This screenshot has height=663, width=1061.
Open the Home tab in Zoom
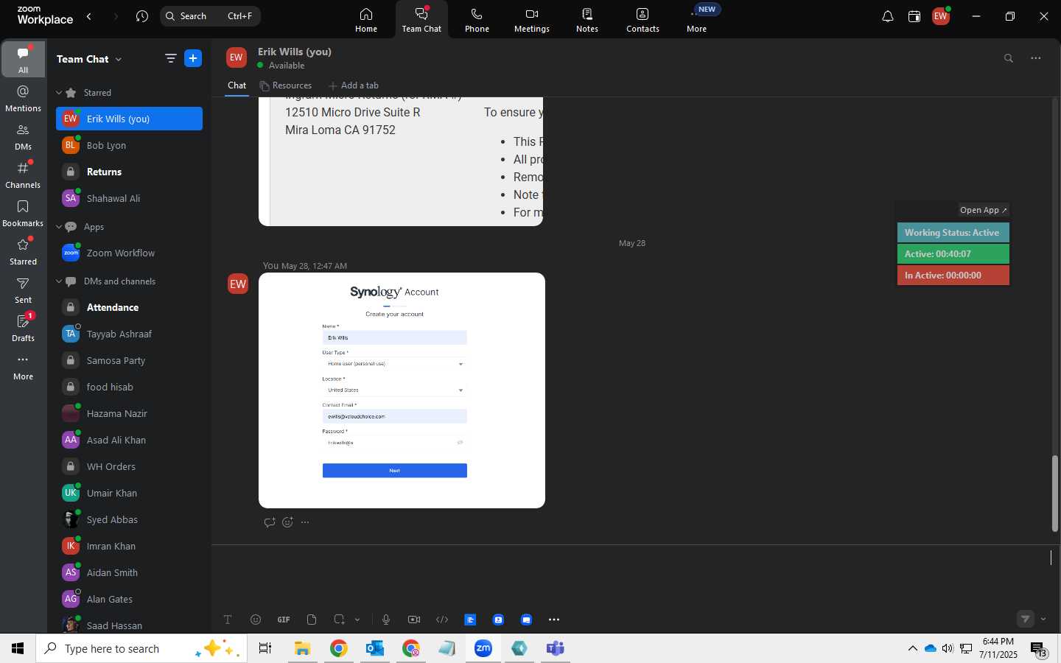366,20
